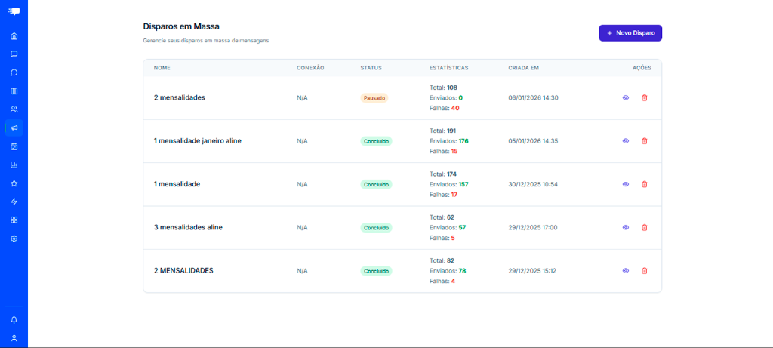View '3 mensalidades aline' via eye icon
Viewport: 773px width, 348px height.
(x=625, y=227)
